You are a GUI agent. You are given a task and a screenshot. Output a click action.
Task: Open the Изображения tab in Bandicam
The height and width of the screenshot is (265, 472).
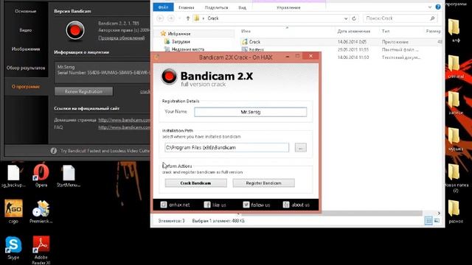click(x=26, y=49)
